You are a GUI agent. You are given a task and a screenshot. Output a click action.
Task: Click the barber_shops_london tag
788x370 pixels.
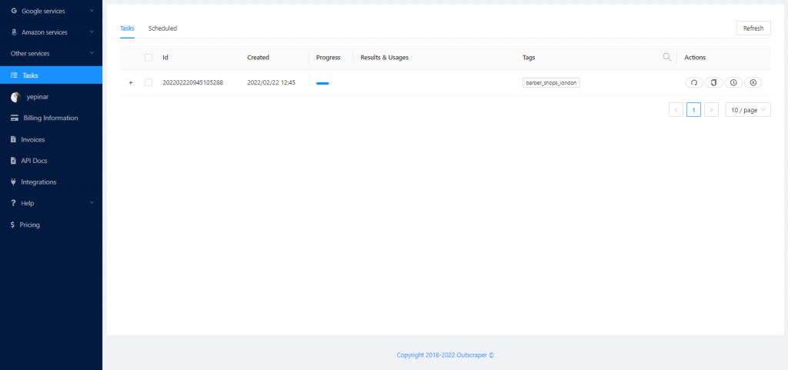coord(550,82)
